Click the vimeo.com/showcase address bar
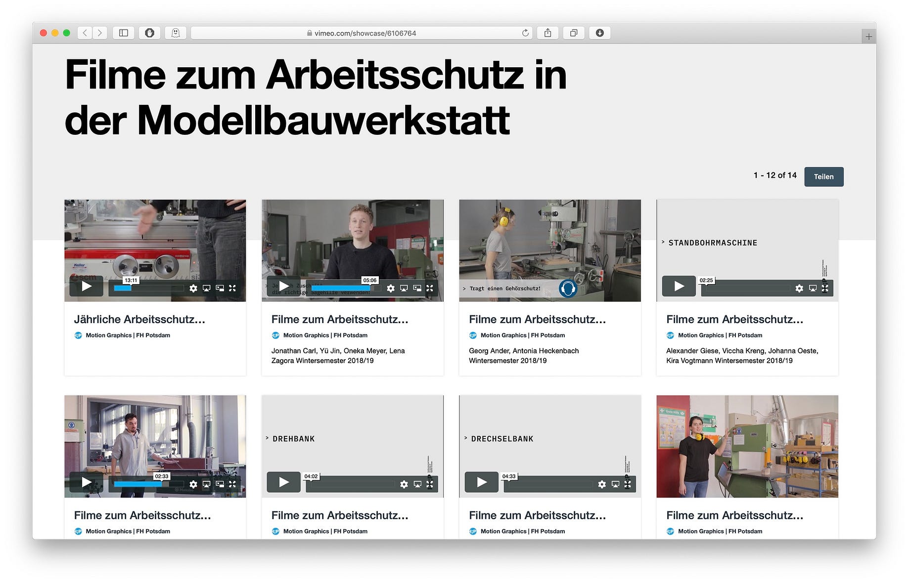This screenshot has height=582, width=909. pos(362,33)
